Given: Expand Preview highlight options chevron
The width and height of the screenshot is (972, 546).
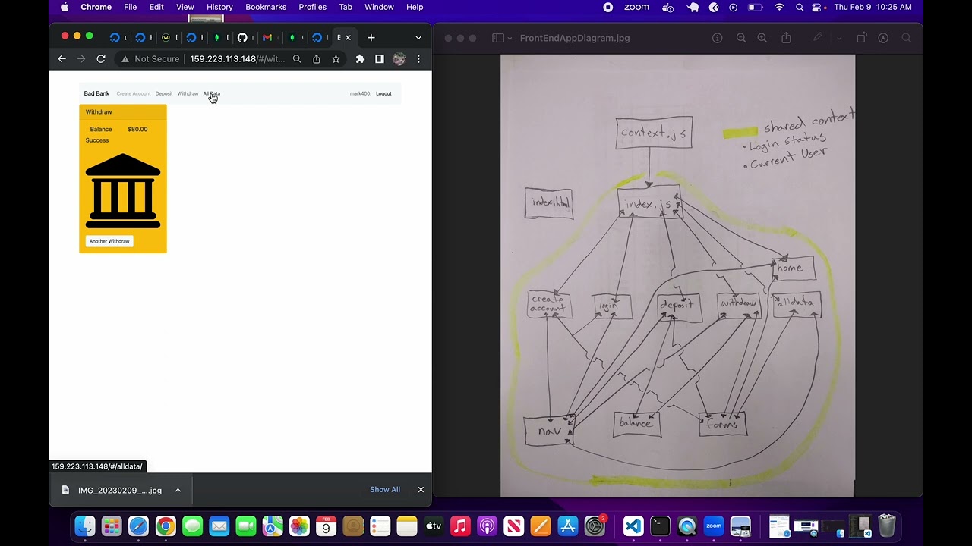Looking at the screenshot, I should (838, 38).
